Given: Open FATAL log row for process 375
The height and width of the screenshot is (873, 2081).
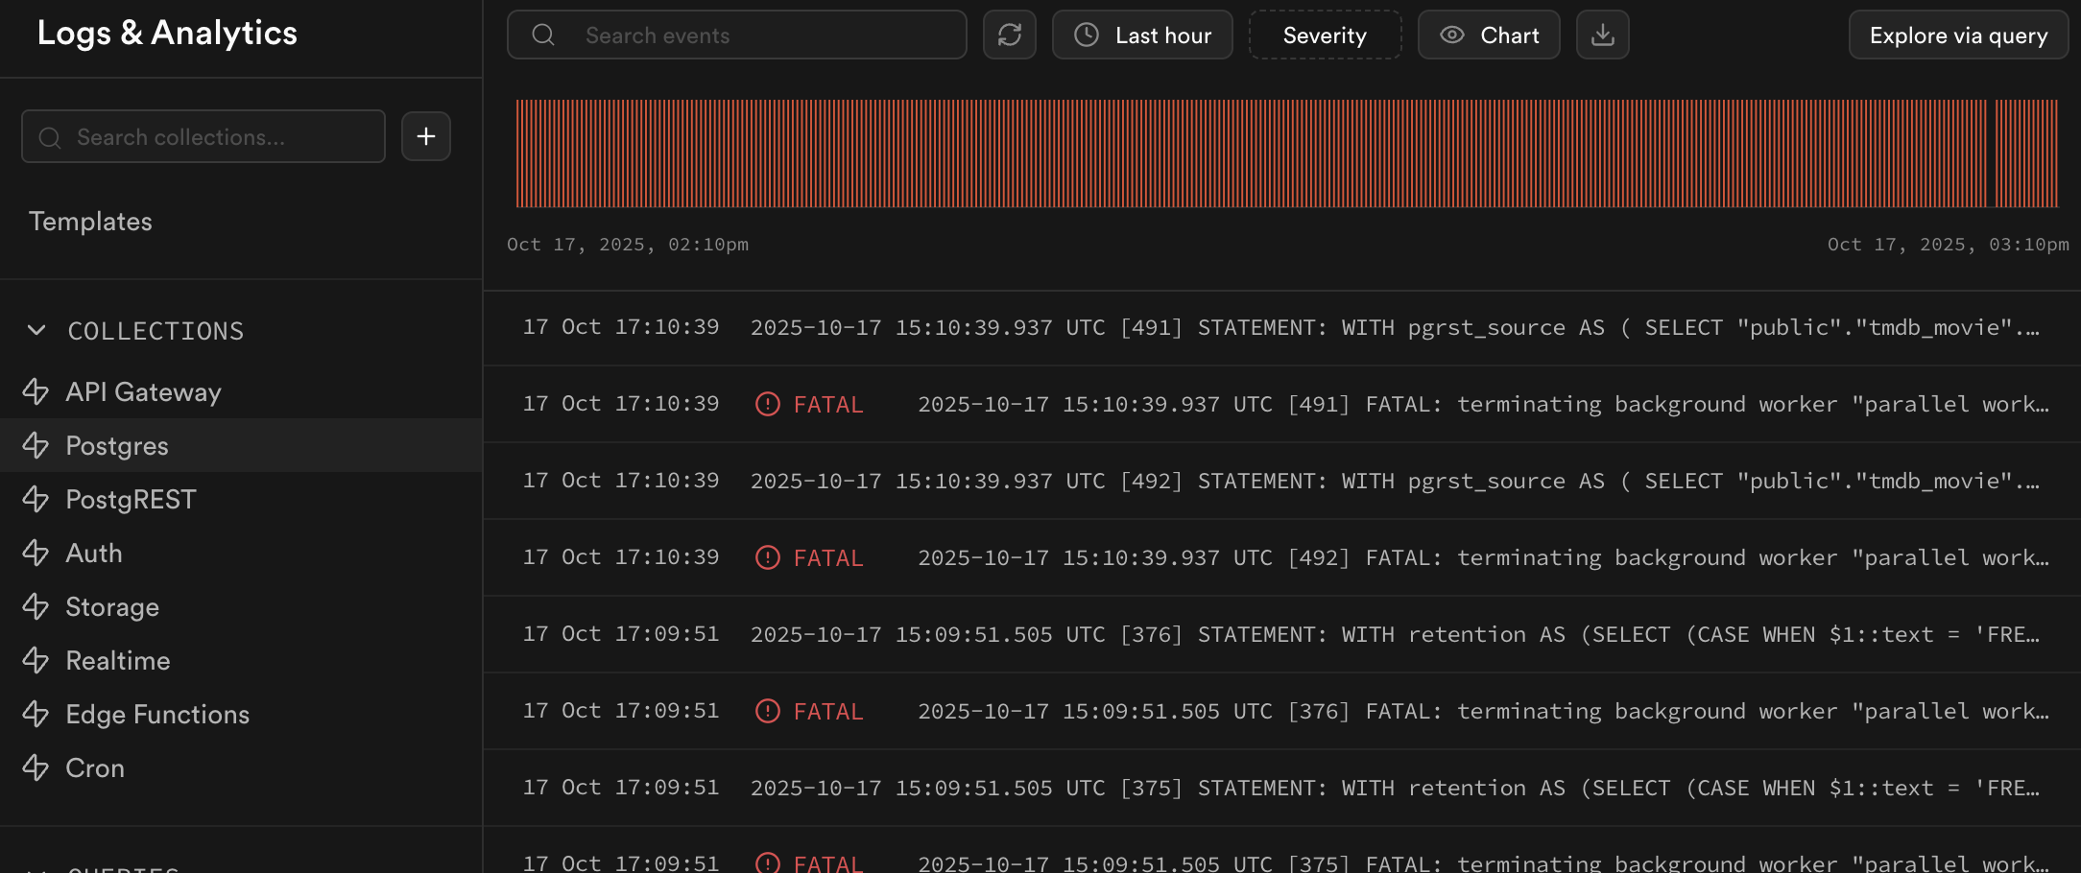Looking at the screenshot, I should point(1282,851).
